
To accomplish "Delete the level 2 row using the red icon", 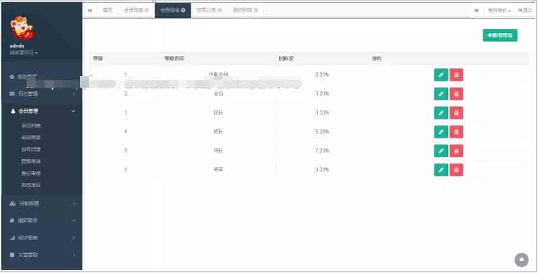I will click(x=456, y=94).
